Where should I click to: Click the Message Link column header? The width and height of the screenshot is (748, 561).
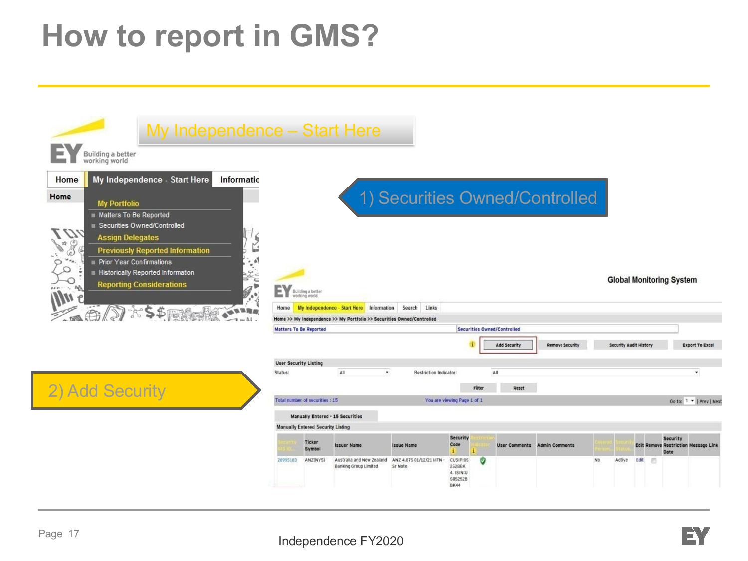(x=703, y=445)
